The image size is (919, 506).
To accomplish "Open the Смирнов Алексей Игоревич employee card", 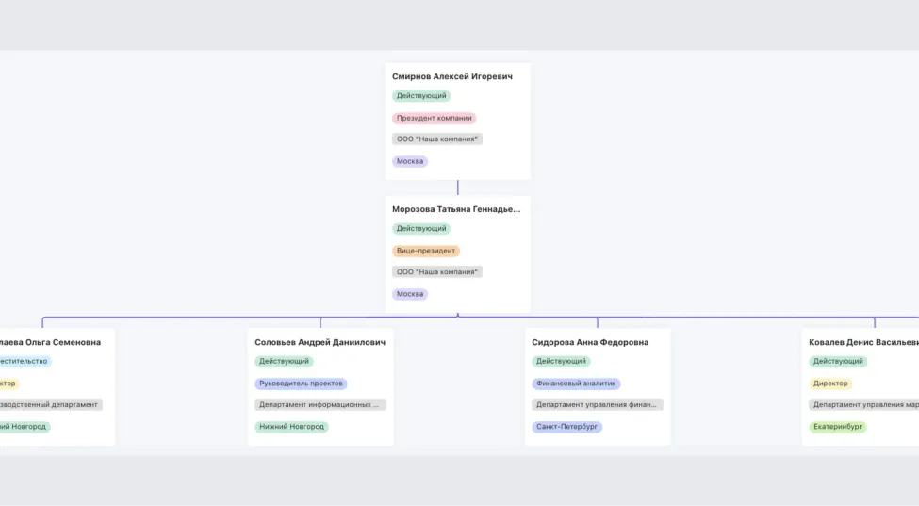I will click(x=452, y=76).
